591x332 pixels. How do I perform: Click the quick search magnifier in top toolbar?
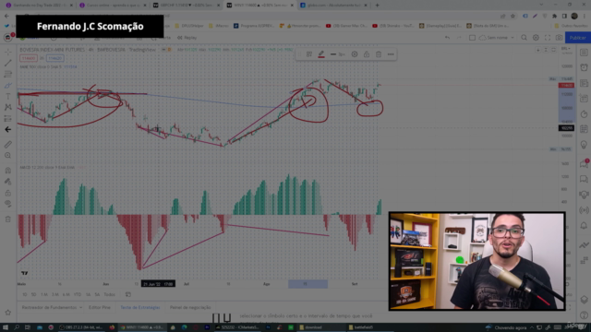point(524,38)
